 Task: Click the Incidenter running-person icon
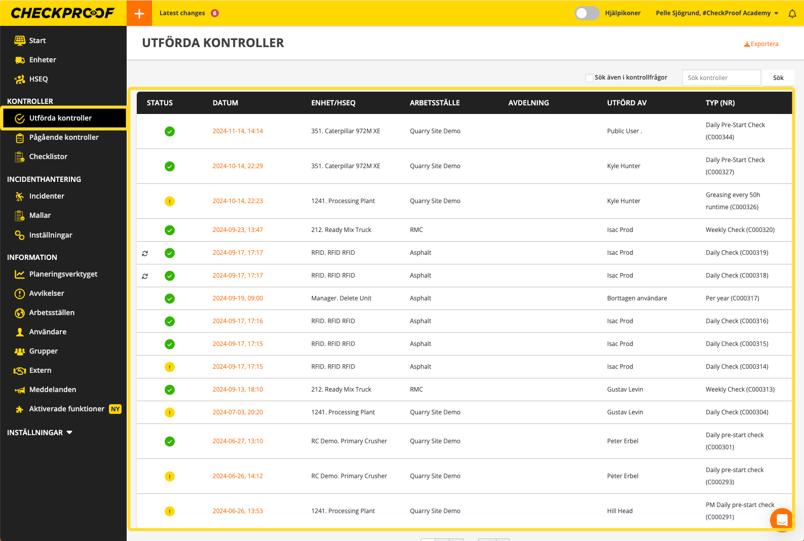19,197
